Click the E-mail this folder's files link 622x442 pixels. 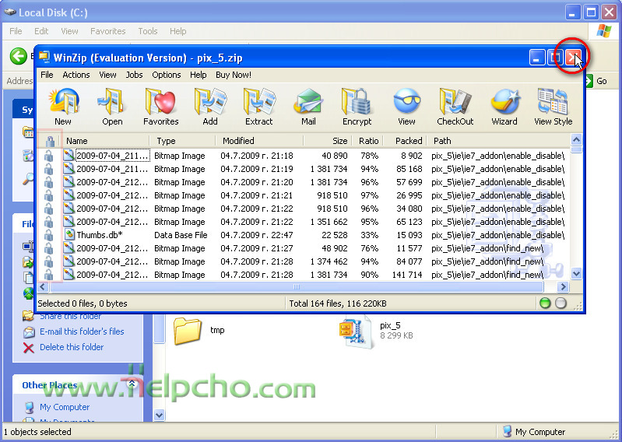pos(82,331)
